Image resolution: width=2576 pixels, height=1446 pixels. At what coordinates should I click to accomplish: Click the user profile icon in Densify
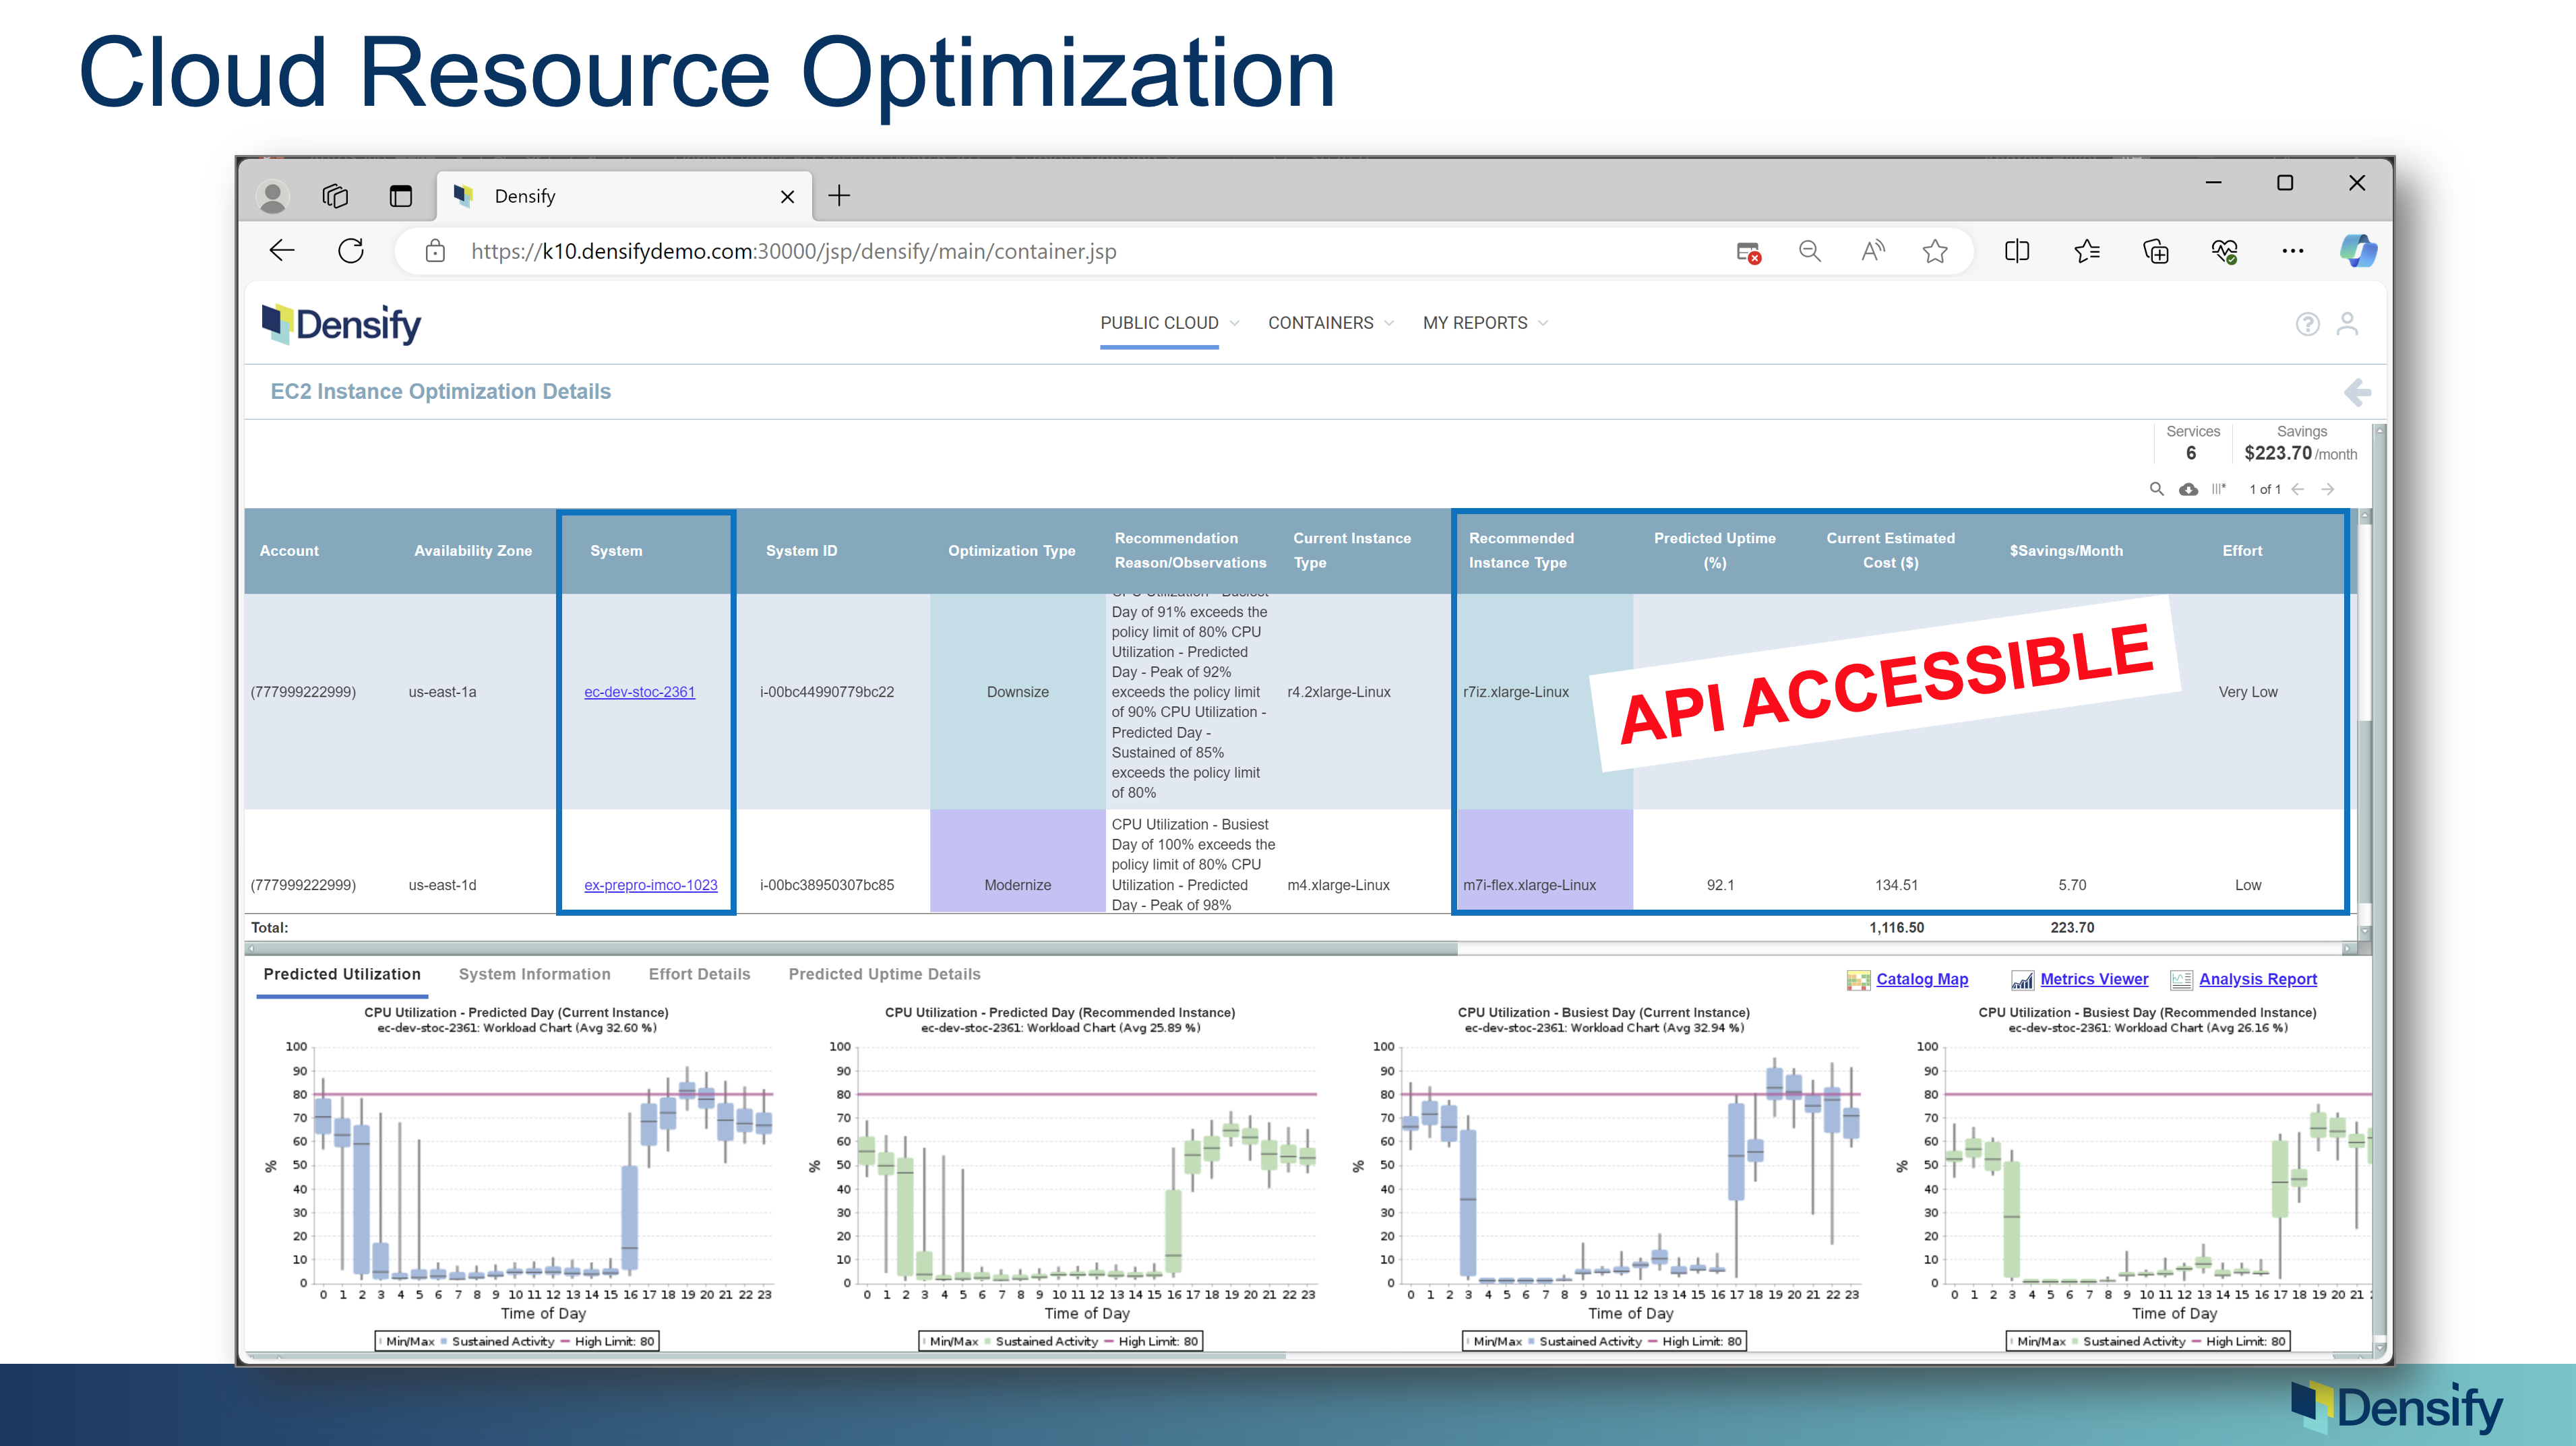pos(2347,324)
